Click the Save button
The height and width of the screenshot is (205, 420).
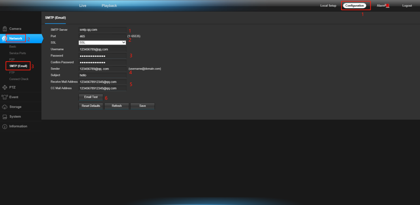click(x=142, y=106)
